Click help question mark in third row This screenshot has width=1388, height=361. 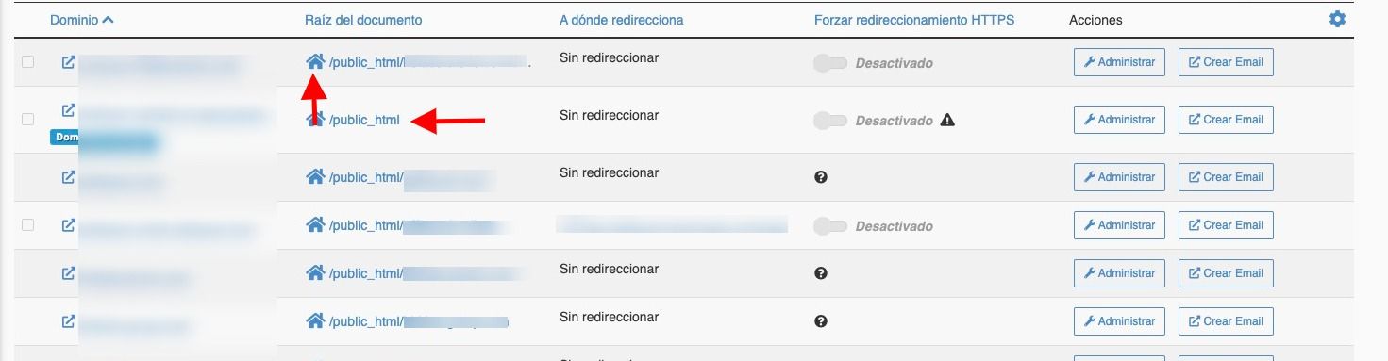[820, 176]
